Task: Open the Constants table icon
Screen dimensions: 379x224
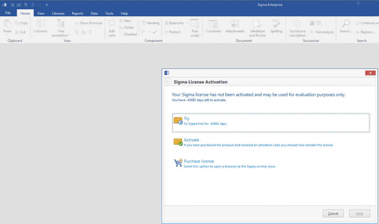Action: (x=214, y=24)
